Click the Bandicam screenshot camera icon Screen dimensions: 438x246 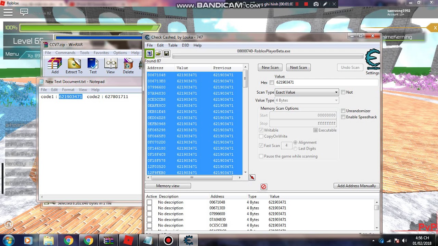point(316,4)
